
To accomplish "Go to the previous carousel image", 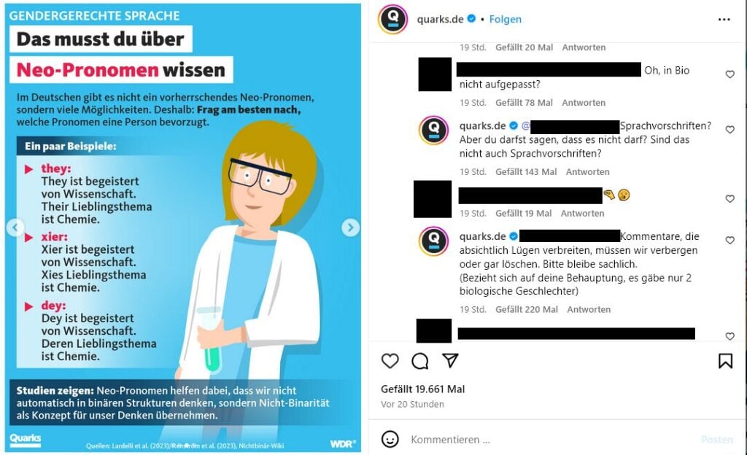I will (x=15, y=227).
